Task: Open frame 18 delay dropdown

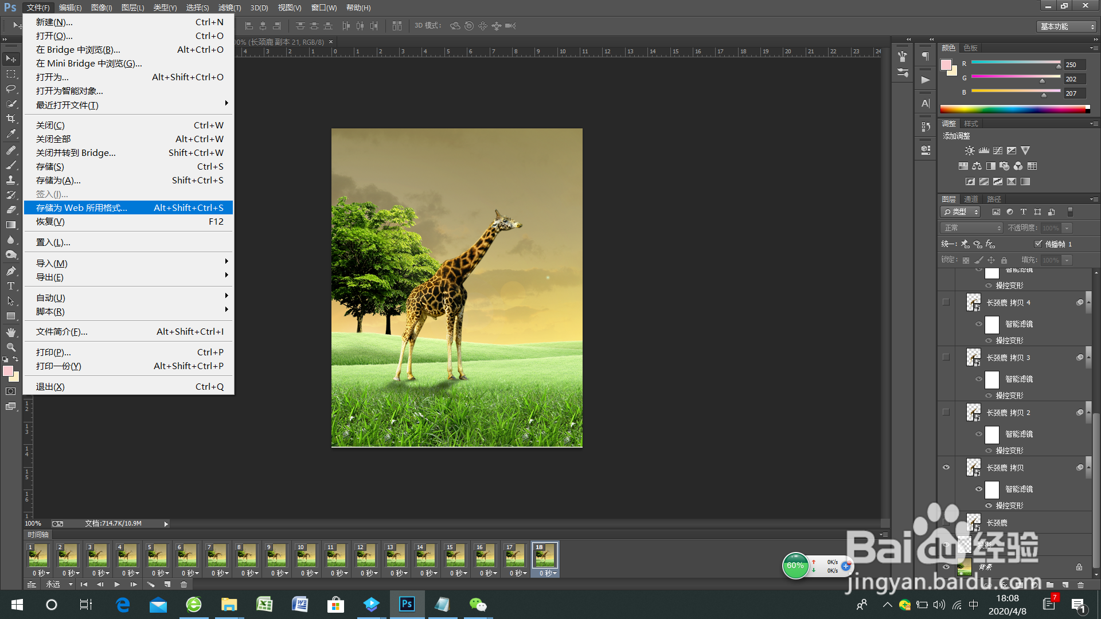Action: coord(548,573)
